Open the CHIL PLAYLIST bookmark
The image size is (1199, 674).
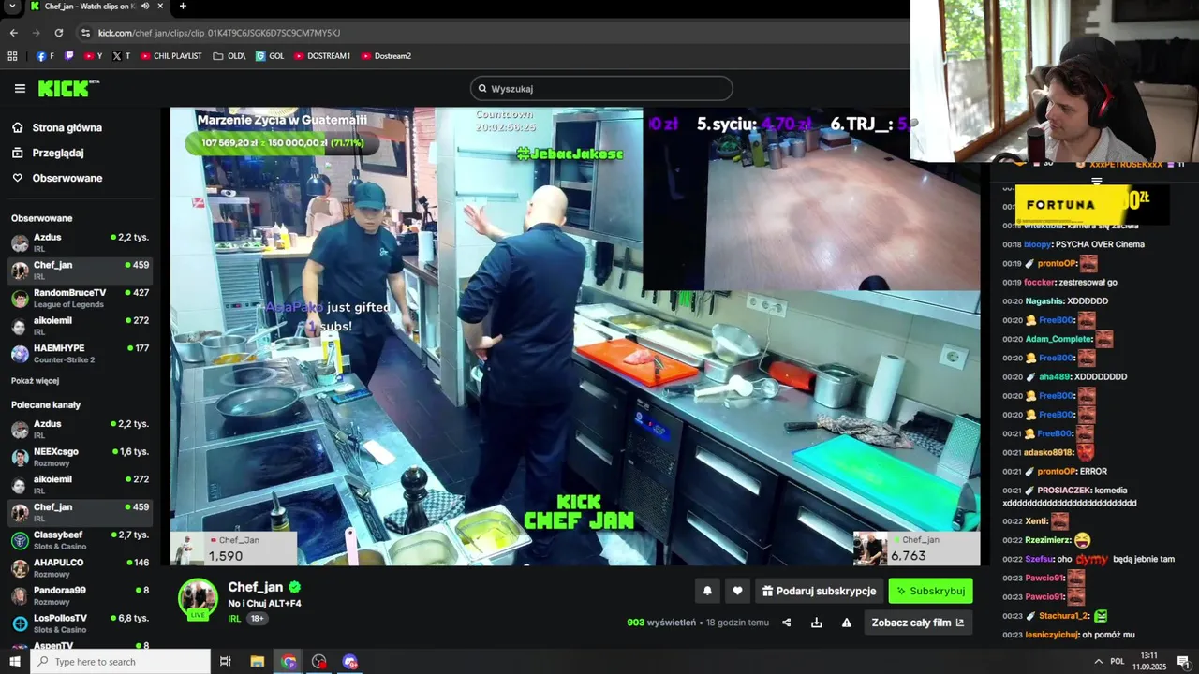(x=171, y=56)
